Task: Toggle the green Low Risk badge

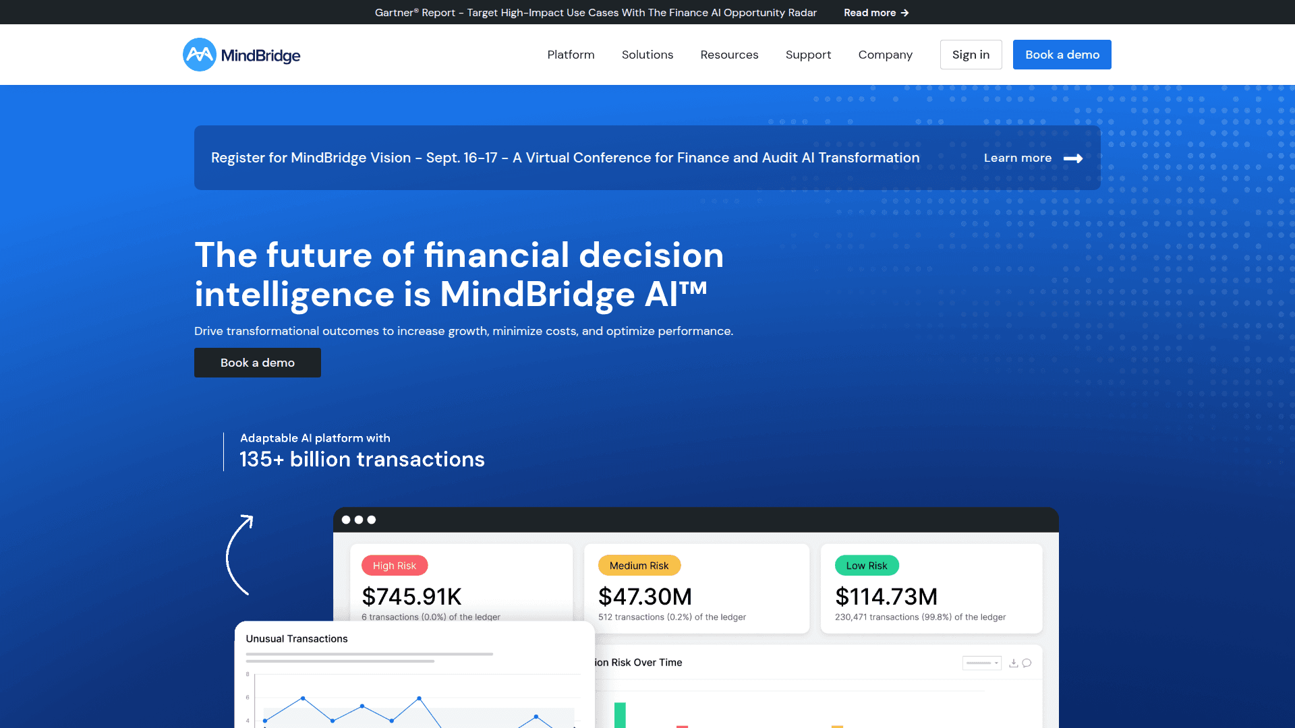Action: click(867, 566)
